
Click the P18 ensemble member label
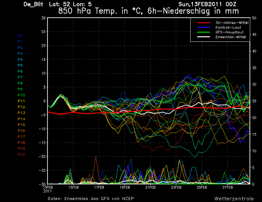pos(21,143)
